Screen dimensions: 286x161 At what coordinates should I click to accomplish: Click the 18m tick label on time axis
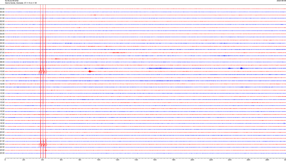[173, 160]
